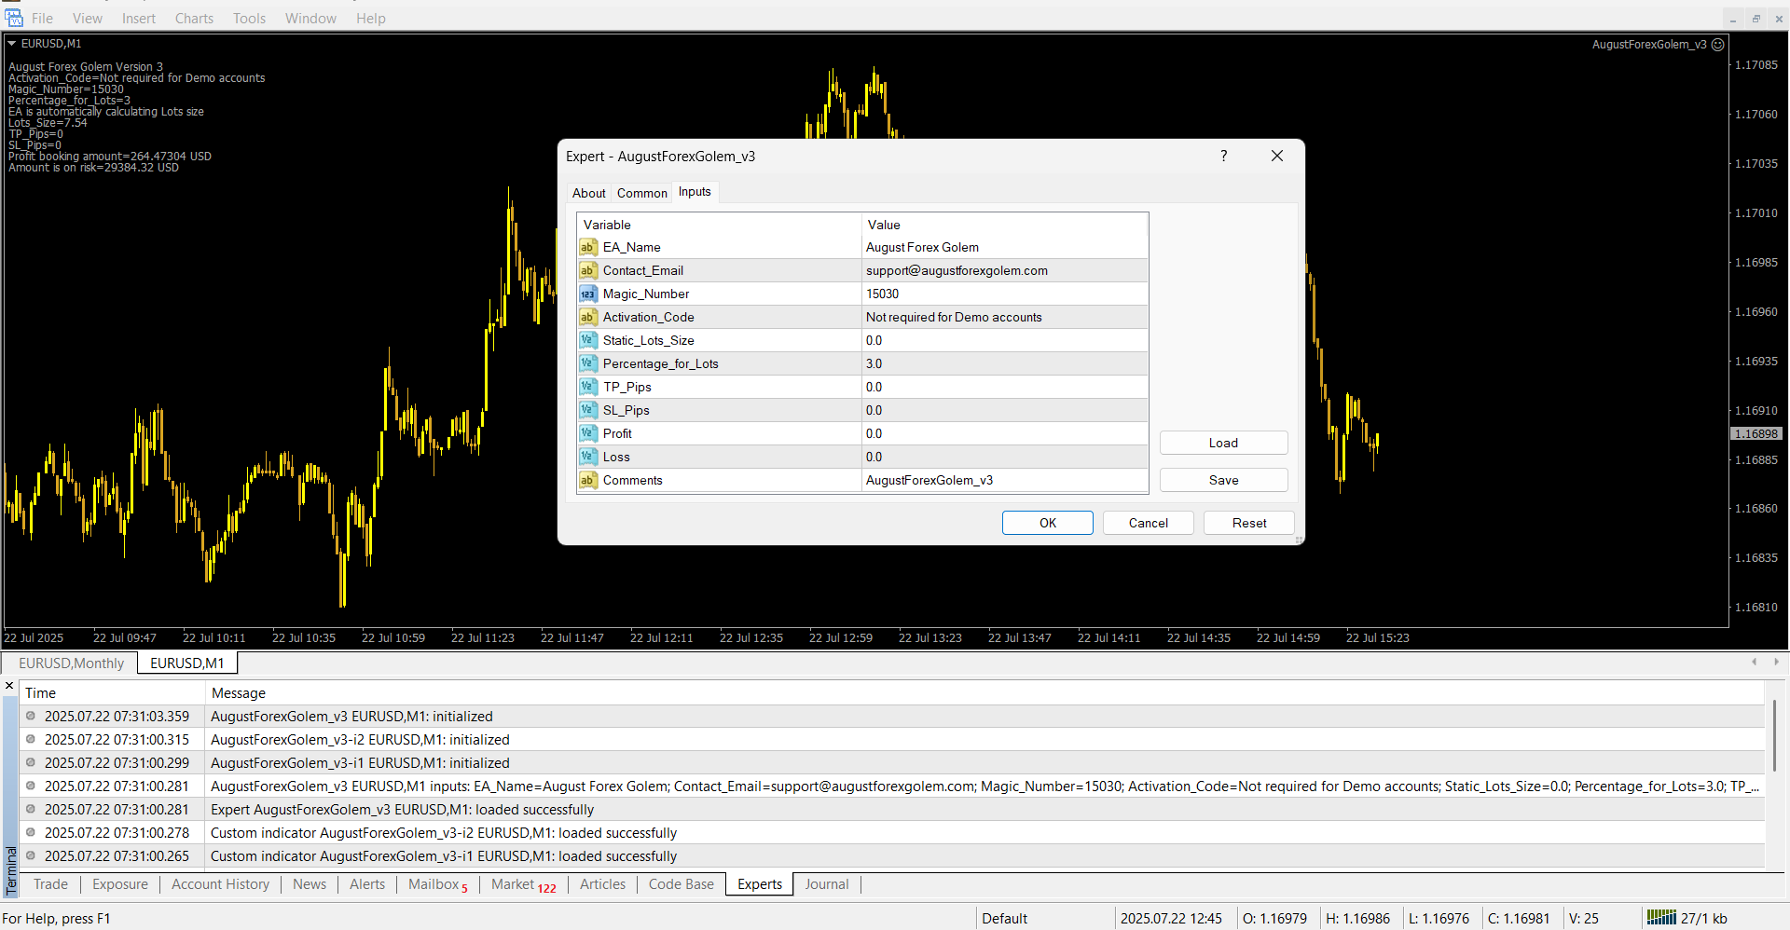Click the Comments string variable icon
This screenshot has height=930, width=1790.
pos(587,480)
